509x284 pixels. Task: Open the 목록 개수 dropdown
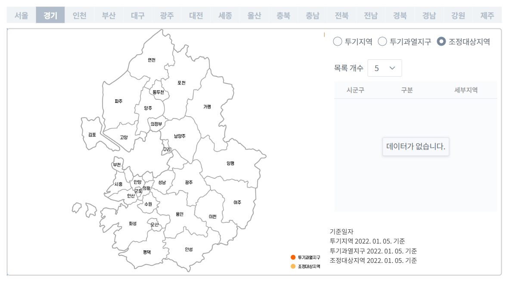pyautogui.click(x=385, y=68)
